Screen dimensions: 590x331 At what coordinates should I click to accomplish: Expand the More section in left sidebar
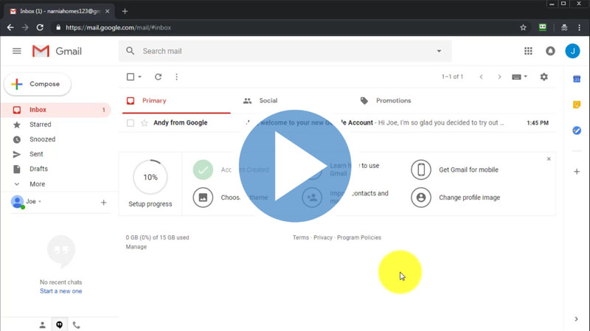pyautogui.click(x=37, y=184)
